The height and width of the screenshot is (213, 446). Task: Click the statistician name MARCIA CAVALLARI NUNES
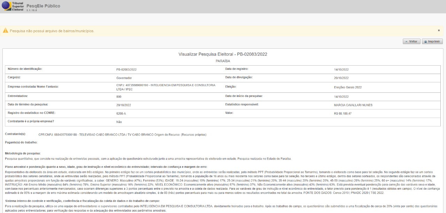point(353,105)
